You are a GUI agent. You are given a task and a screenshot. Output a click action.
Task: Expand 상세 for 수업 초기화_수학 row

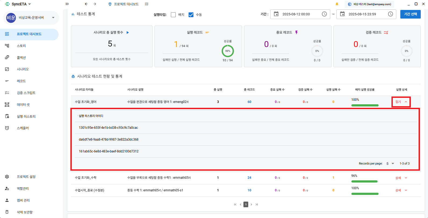401,178
